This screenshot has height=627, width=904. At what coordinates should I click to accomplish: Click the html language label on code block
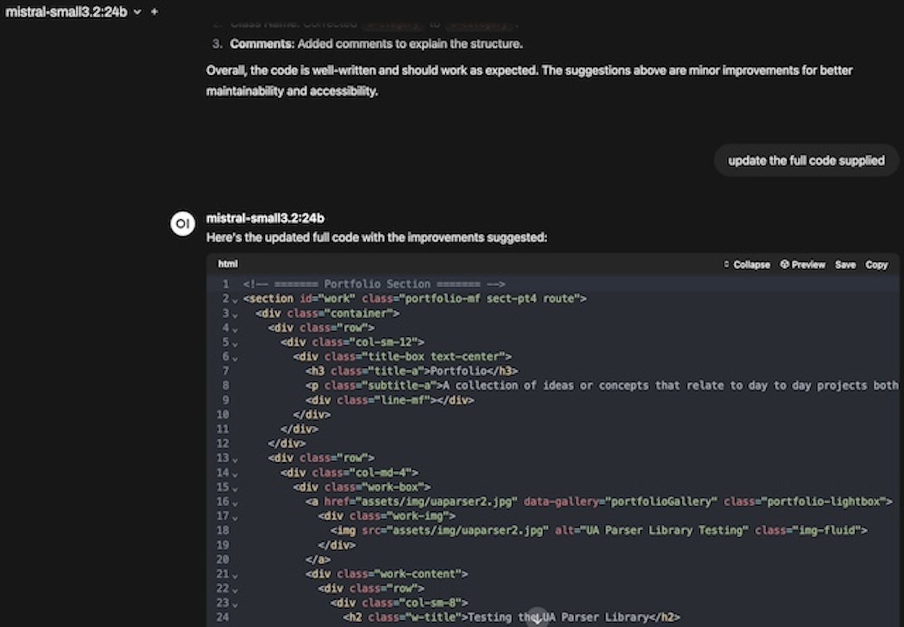[x=228, y=265]
